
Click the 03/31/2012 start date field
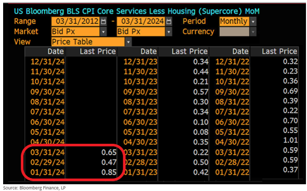coord(75,21)
